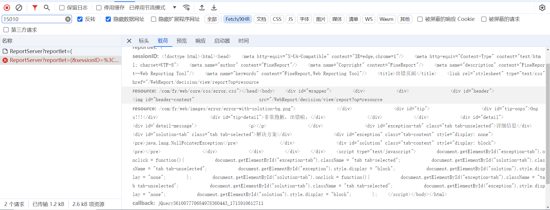This screenshot has width=550, height=210.
Task: Enable 保留日志 checkbox
Action: (x=62, y=8)
